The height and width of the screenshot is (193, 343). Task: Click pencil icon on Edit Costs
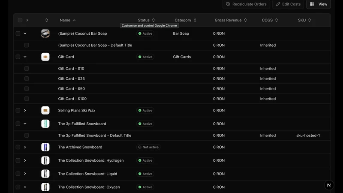click(278, 4)
